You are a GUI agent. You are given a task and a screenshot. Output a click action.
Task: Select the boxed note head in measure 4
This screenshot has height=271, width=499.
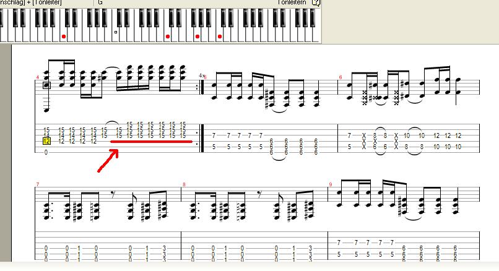[46, 85]
